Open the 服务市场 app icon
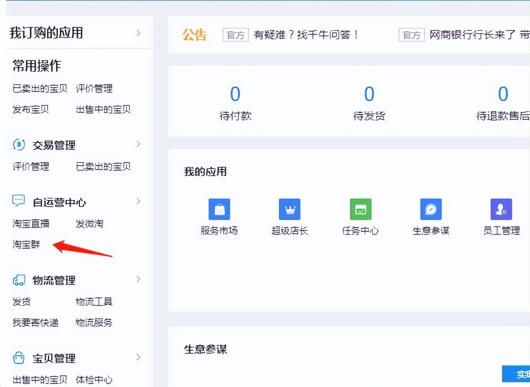Image resolution: width=530 pixels, height=387 pixels. pos(219,209)
